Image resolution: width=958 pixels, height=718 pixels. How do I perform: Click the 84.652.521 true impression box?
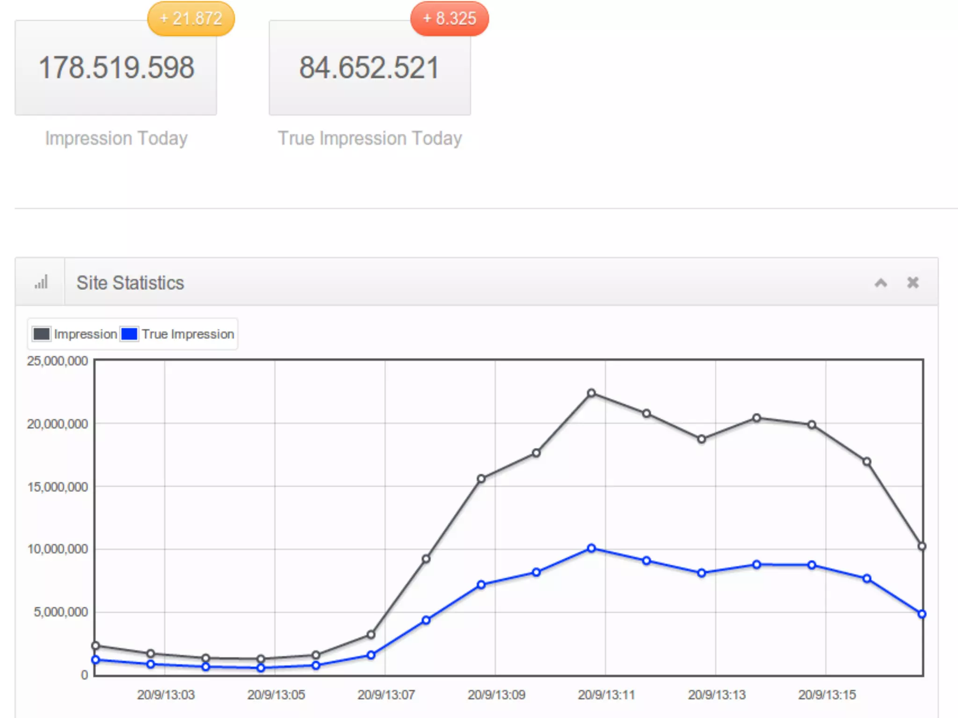[370, 68]
